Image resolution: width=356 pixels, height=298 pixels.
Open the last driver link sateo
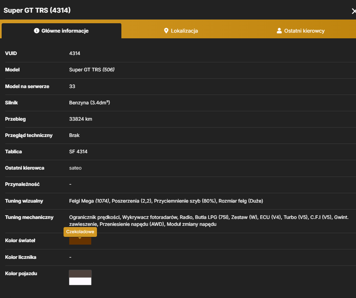click(x=75, y=168)
